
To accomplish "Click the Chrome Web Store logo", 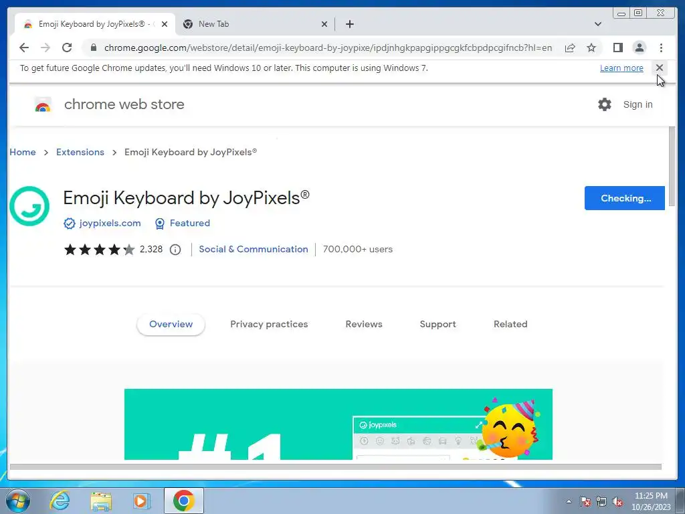I will click(43, 104).
